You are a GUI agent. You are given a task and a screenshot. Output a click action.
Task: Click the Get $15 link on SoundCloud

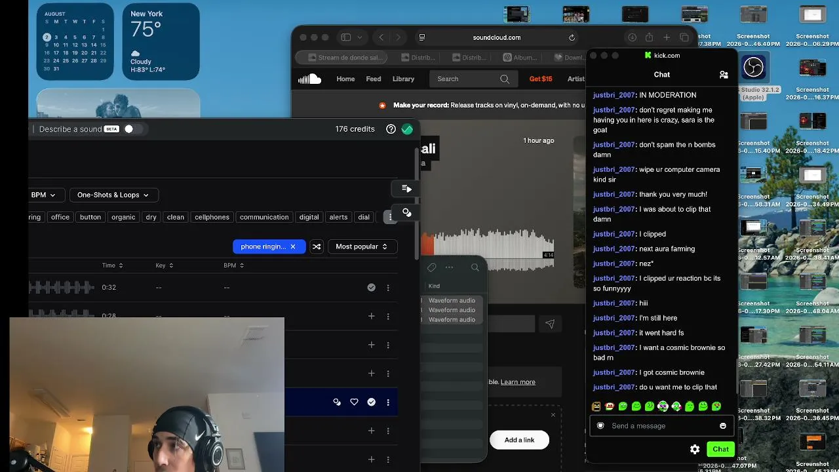point(541,79)
